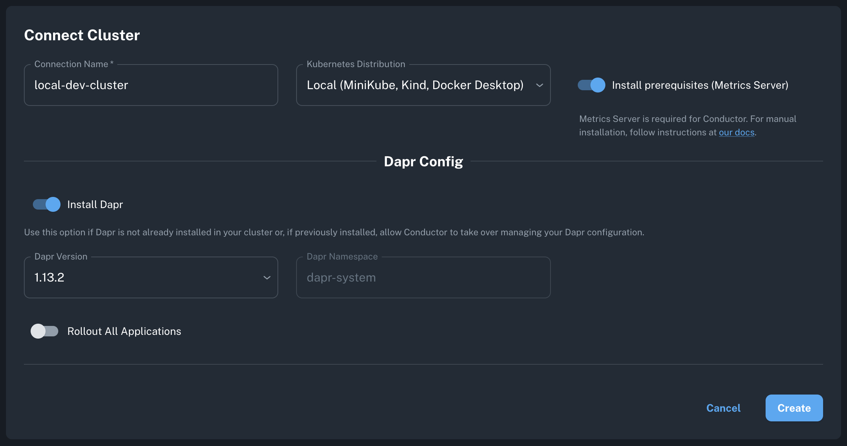
Task: Click the Dapr Config section title
Action: (423, 161)
